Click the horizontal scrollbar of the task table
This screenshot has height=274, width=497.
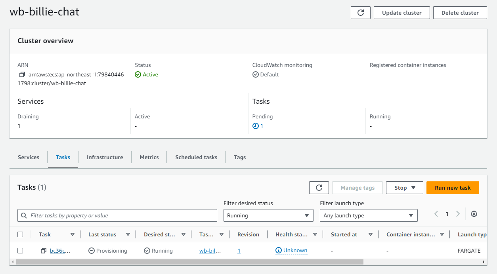click(190, 262)
